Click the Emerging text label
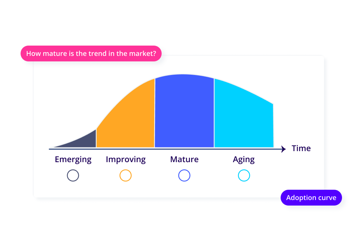360x239 pixels. tap(73, 160)
